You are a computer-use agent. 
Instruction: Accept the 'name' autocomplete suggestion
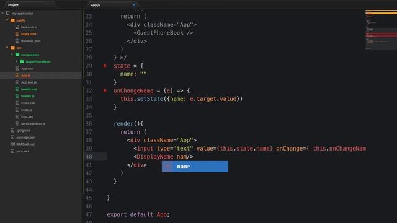pos(195,167)
